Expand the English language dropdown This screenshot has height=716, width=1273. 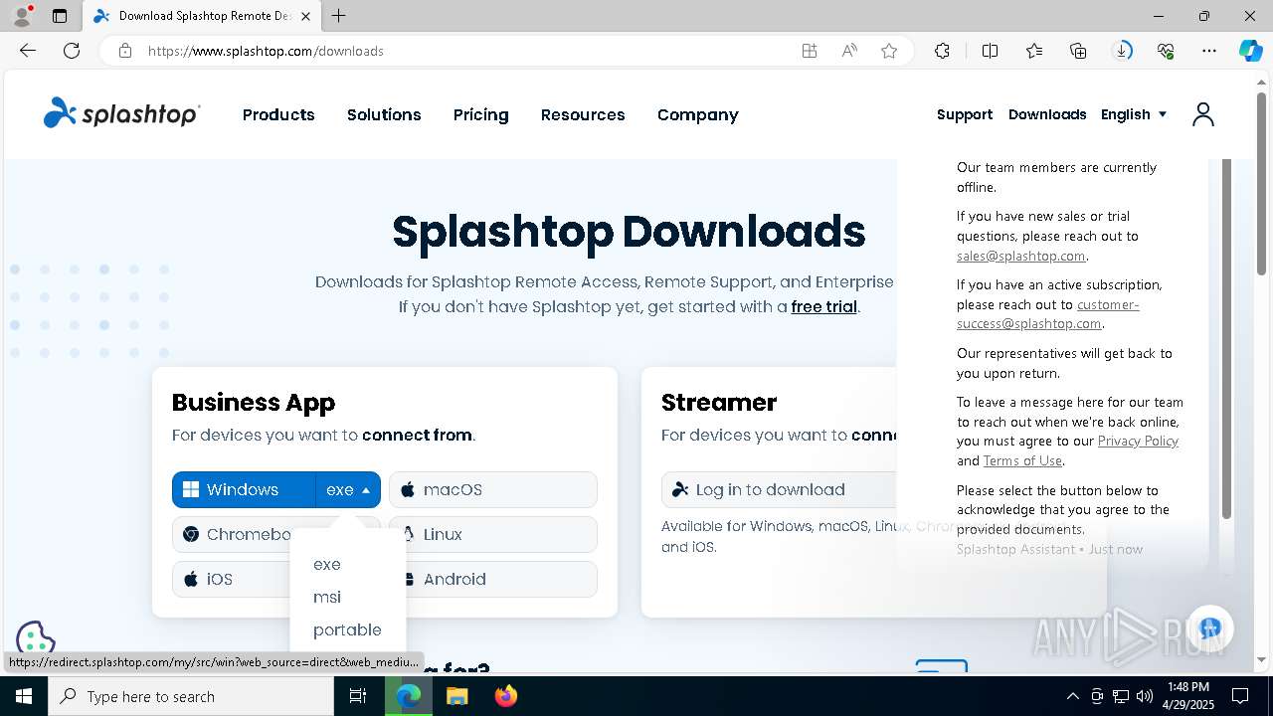tap(1134, 114)
